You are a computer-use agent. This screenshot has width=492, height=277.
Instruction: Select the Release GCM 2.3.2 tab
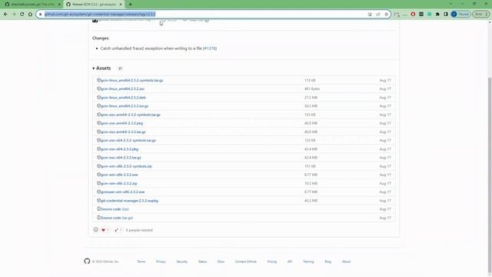click(x=94, y=5)
